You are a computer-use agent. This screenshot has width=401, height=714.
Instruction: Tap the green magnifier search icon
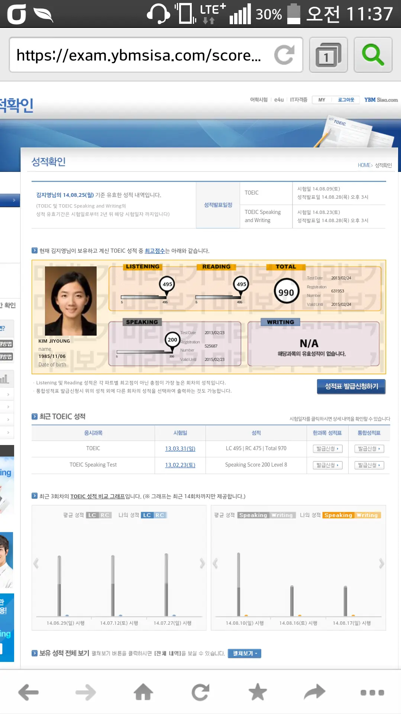[x=373, y=55]
